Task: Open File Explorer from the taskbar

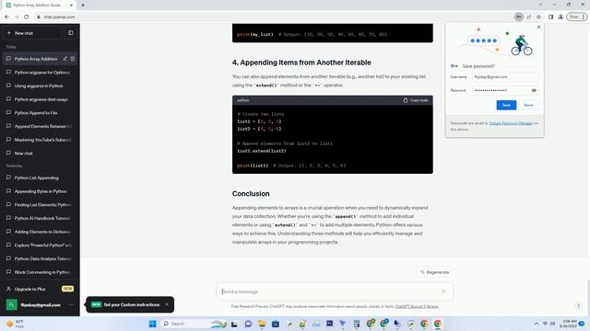Action: pos(262,324)
